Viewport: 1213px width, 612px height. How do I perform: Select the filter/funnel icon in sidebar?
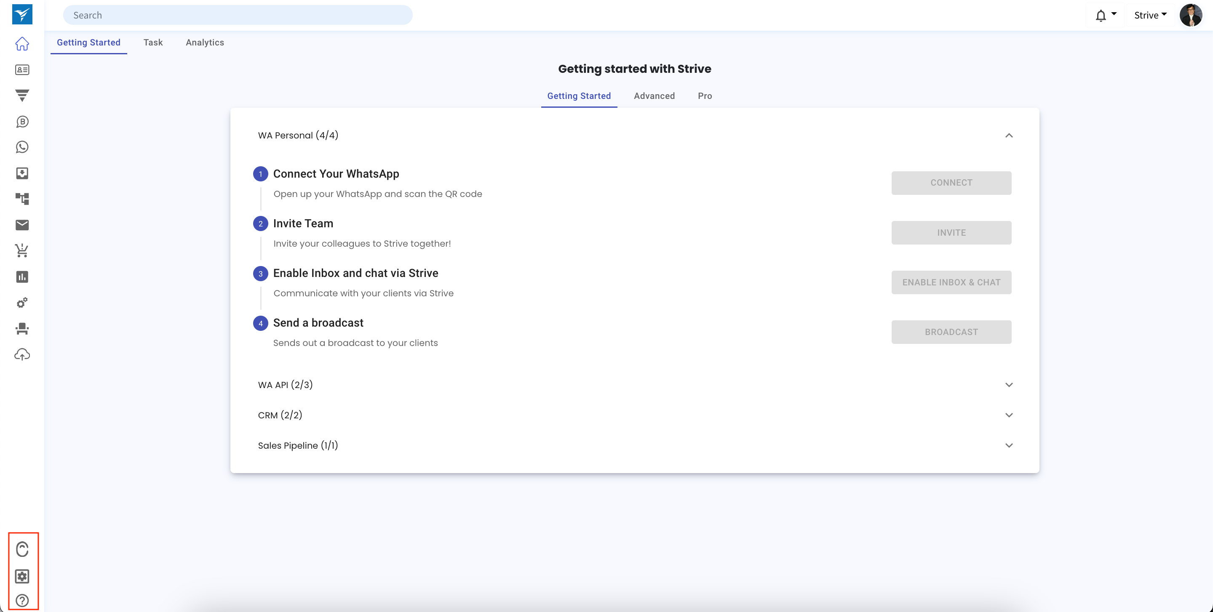click(x=23, y=95)
